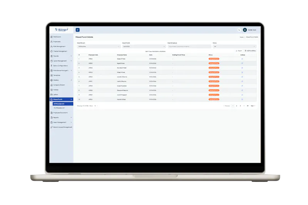Click the Holiday calendar icon
This screenshot has width=308, height=205.
pos(52,90)
